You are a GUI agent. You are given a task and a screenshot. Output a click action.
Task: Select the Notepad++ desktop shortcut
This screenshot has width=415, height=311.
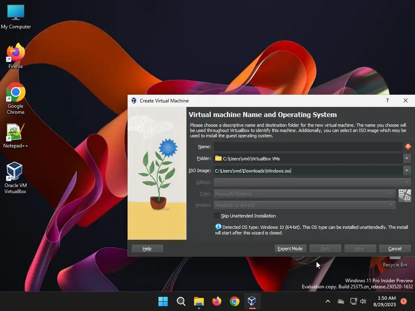point(16,136)
